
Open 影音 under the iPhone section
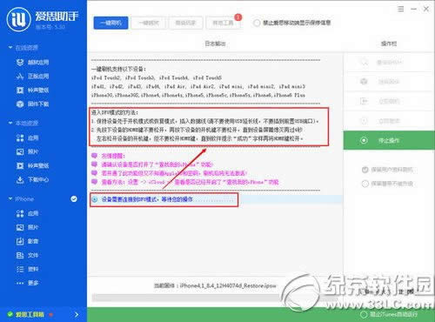point(28,241)
